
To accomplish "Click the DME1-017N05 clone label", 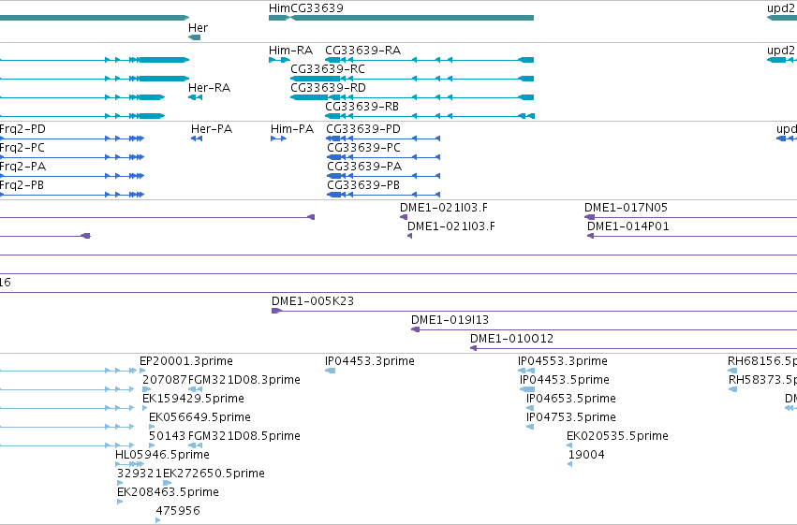I will [x=626, y=208].
